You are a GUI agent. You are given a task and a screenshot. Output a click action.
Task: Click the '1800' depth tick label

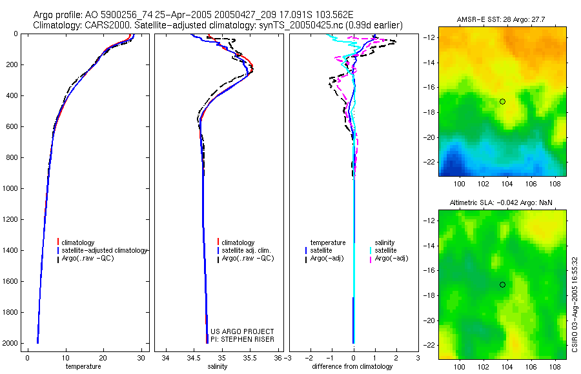click(10, 313)
